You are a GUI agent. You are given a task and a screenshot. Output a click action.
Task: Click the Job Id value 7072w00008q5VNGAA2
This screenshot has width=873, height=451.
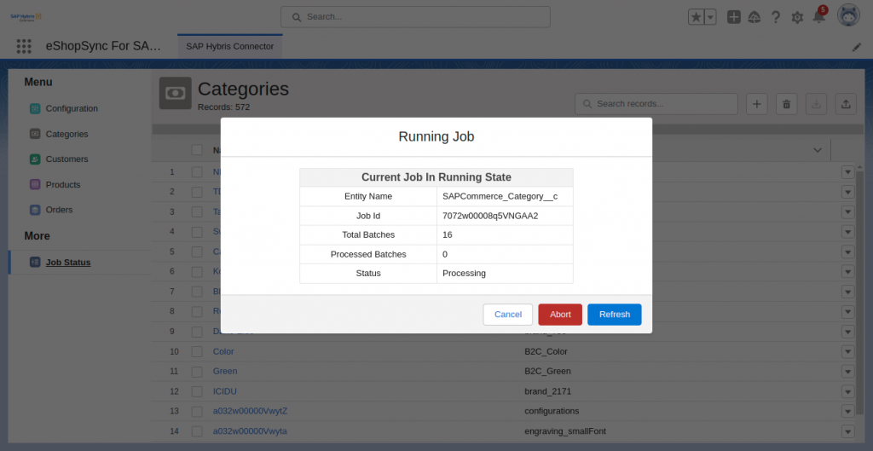click(x=490, y=216)
